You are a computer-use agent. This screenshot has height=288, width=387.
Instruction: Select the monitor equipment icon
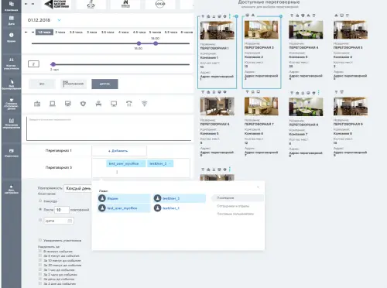(114, 104)
